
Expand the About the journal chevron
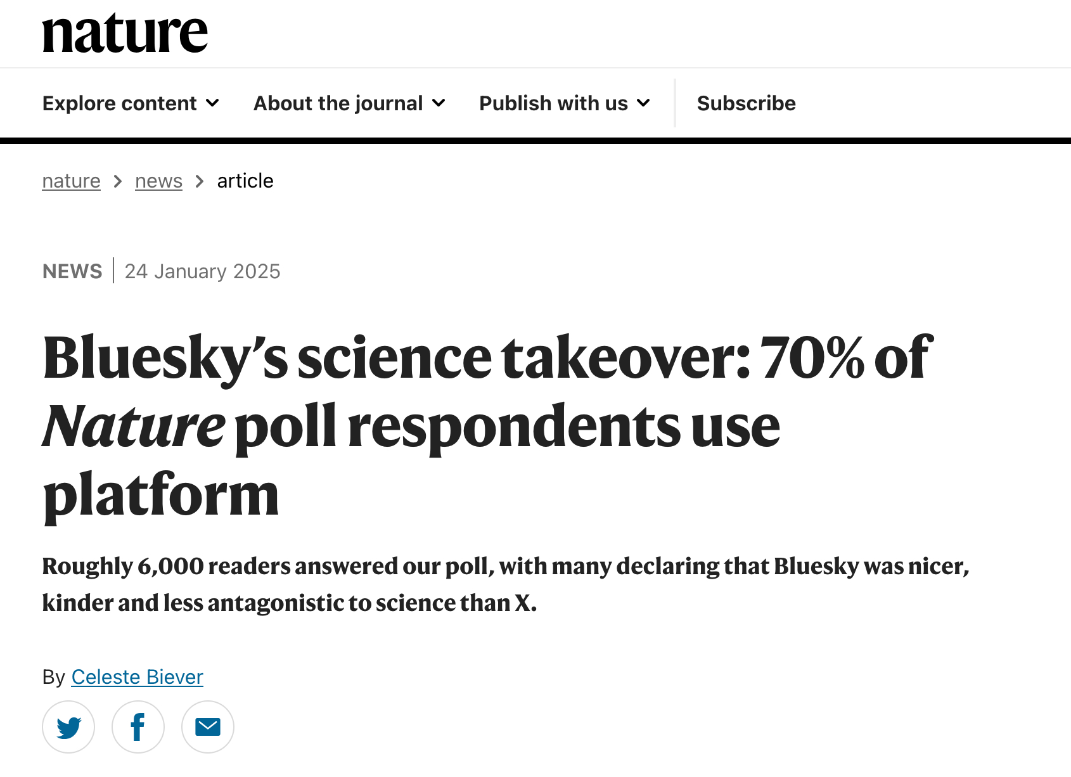439,103
